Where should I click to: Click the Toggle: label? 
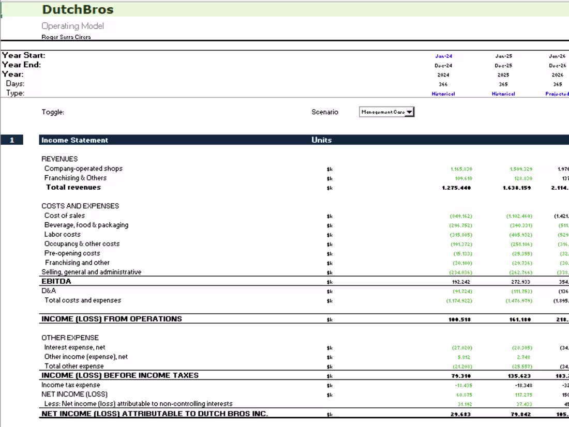pyautogui.click(x=53, y=112)
